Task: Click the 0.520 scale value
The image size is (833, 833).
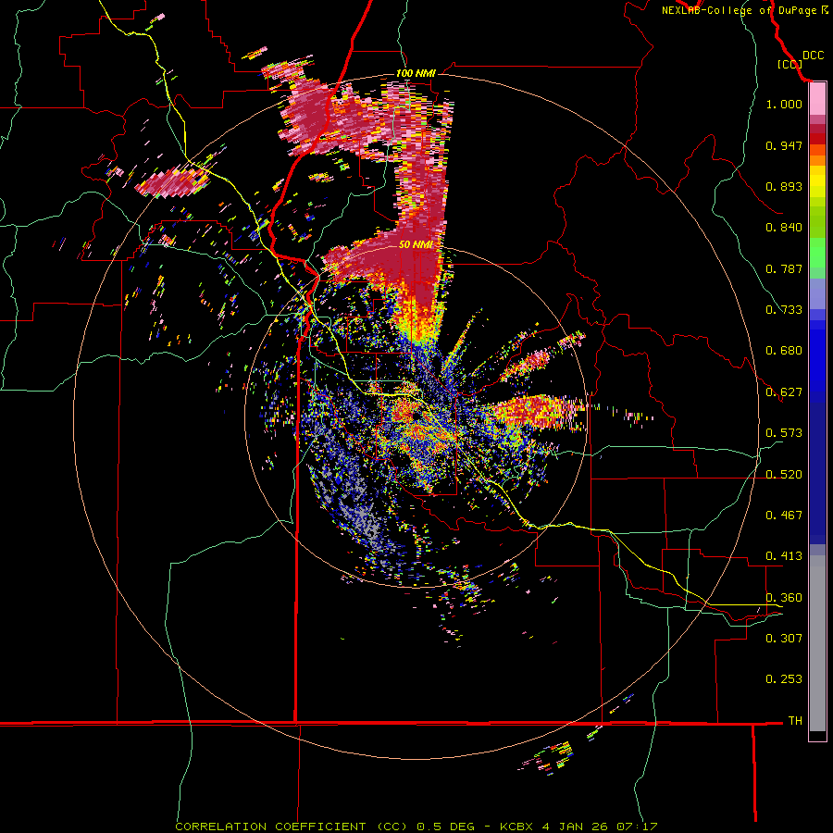Action: coord(784,475)
